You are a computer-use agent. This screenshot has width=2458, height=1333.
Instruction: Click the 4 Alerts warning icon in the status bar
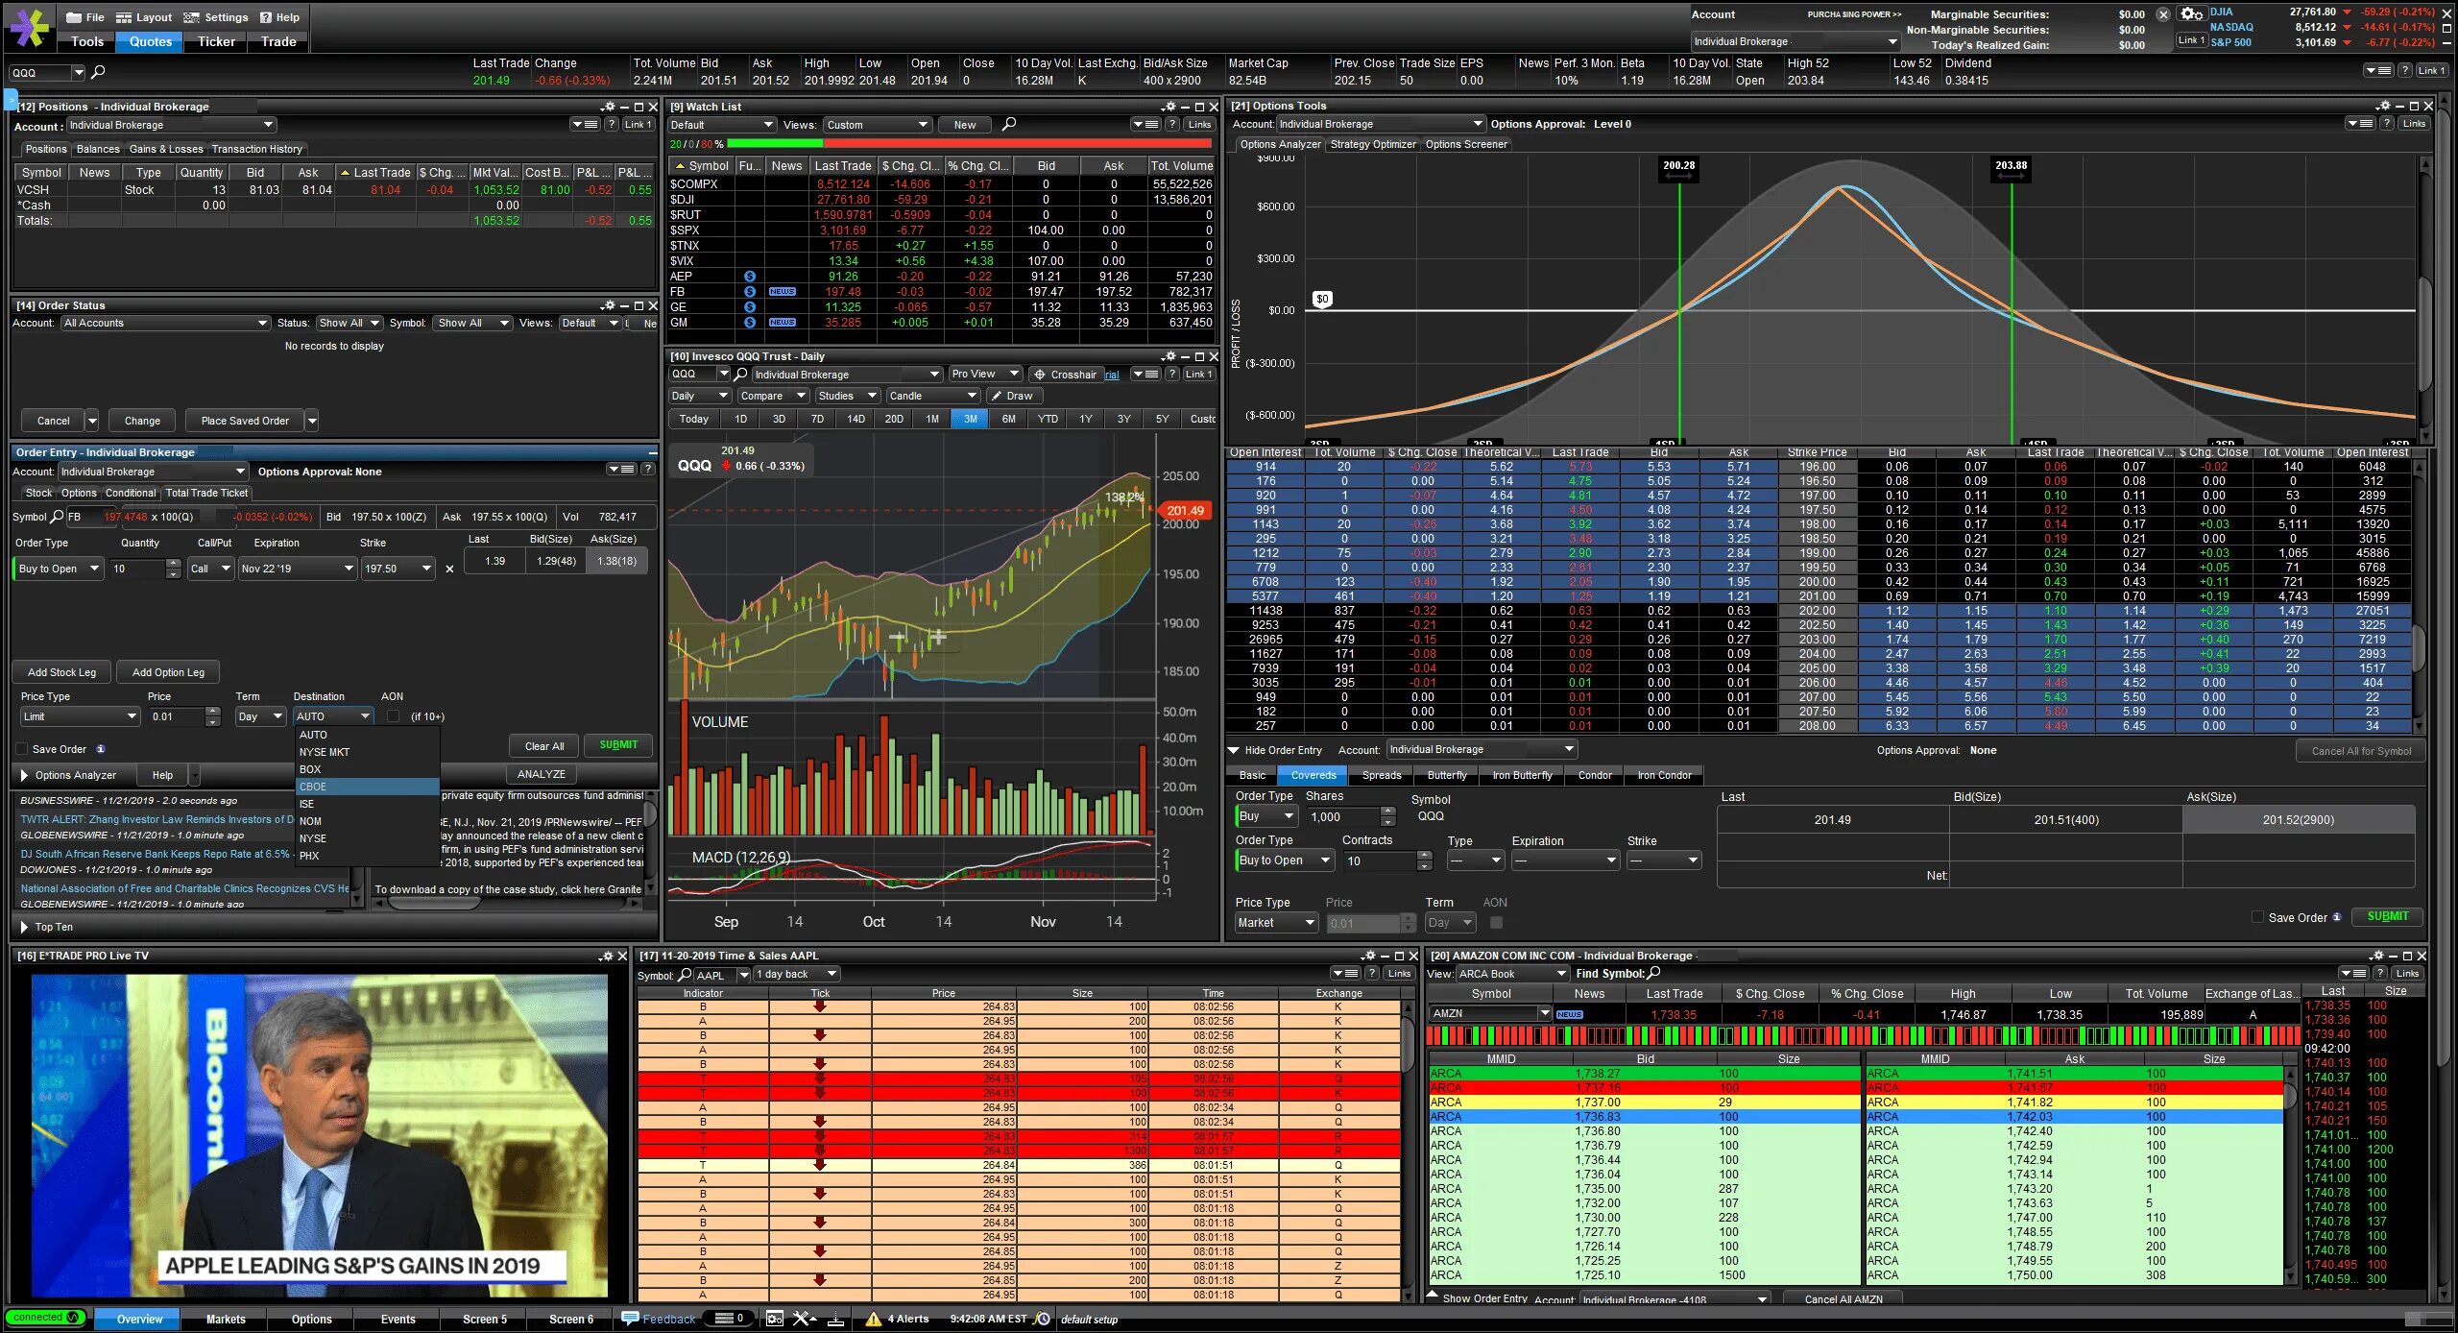coord(873,1319)
